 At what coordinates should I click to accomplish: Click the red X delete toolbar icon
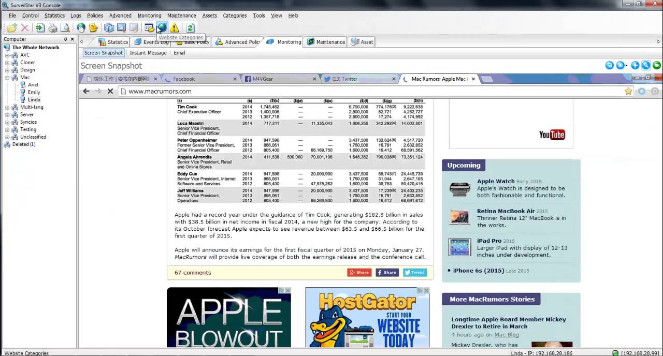(x=24, y=28)
